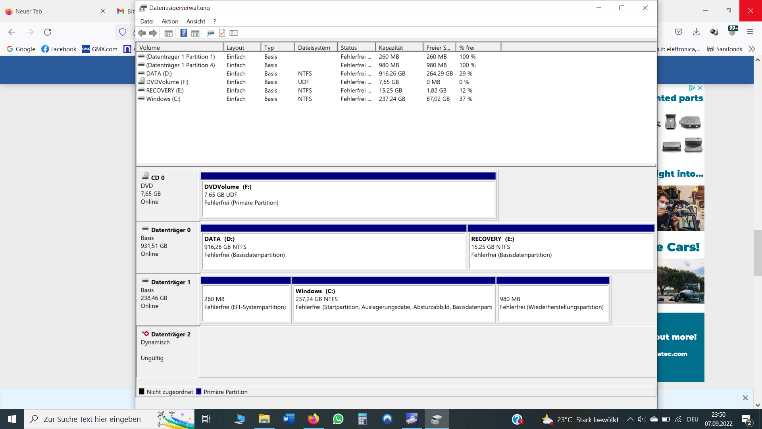Select the RECOVERY (E:) partition block
The height and width of the screenshot is (429, 762).
[560, 247]
